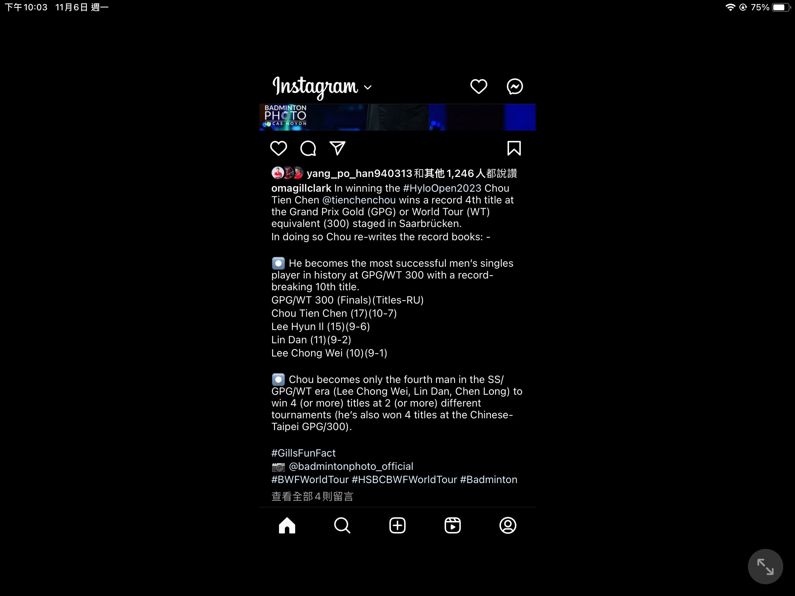795x596 pixels.
Task: Open the omagillclark username link
Action: coord(301,188)
